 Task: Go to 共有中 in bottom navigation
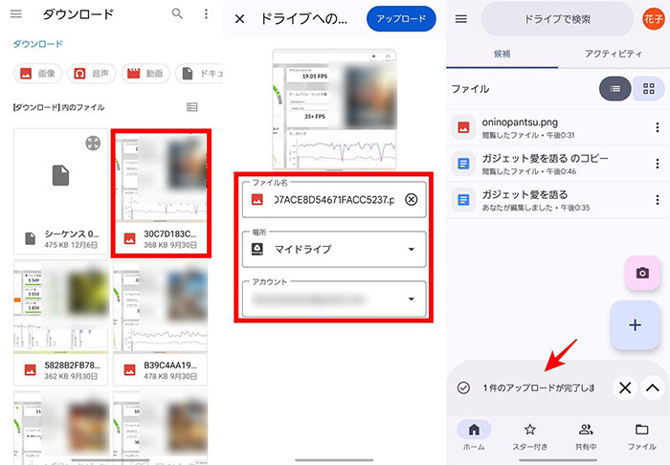[x=586, y=435]
